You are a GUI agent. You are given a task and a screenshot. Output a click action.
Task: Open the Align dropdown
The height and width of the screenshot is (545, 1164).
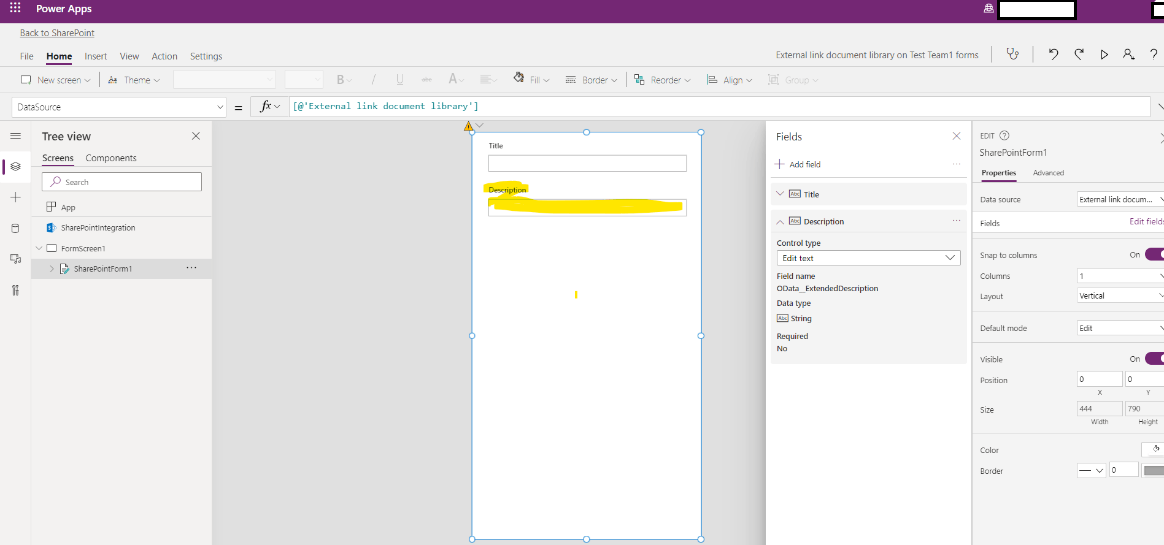point(729,80)
